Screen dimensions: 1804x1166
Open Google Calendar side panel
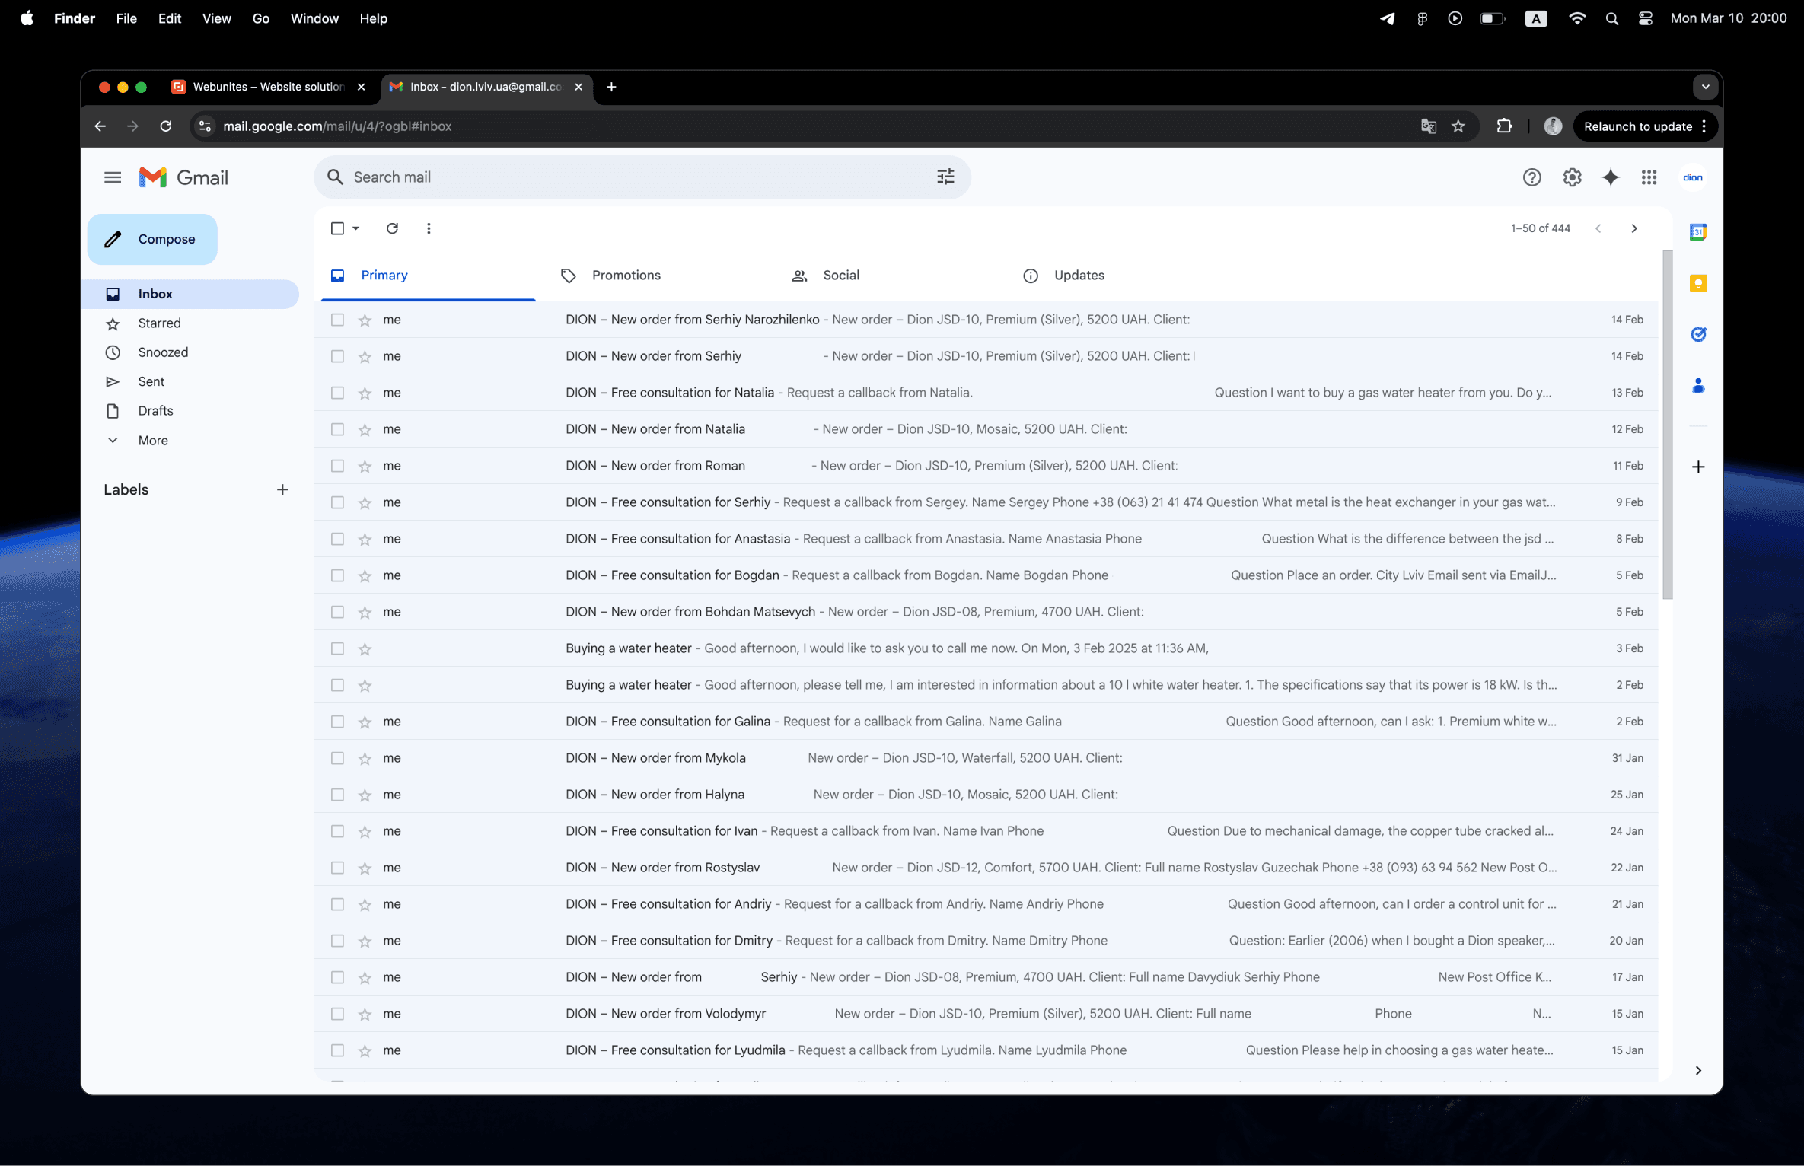[1698, 232]
